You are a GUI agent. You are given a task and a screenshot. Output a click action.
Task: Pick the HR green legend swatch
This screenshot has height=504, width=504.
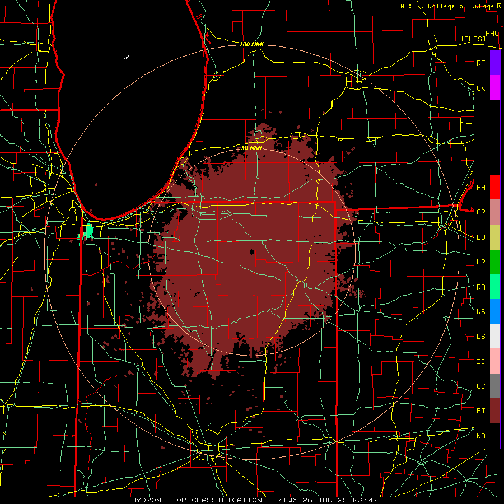[x=494, y=262]
